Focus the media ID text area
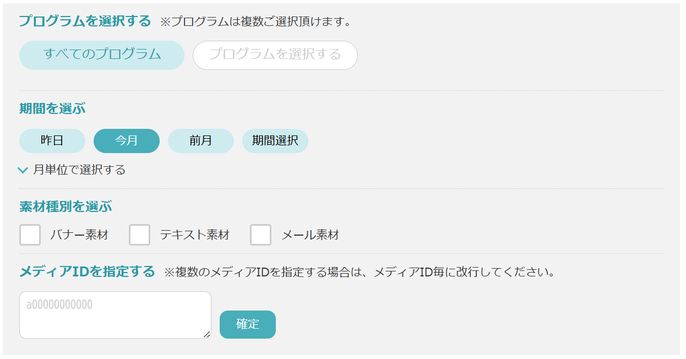Image resolution: width=686 pixels, height=359 pixels. [115, 315]
